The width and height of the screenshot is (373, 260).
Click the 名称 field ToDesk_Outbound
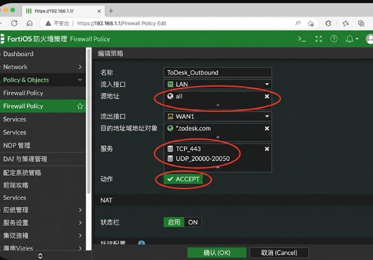click(218, 73)
